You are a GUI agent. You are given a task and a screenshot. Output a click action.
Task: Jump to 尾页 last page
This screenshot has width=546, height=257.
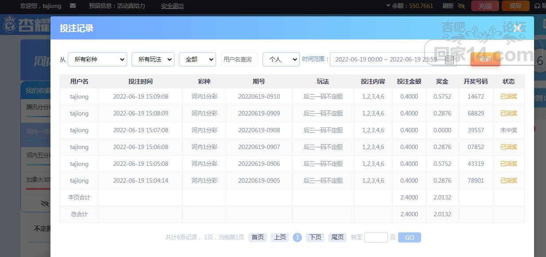pos(337,238)
